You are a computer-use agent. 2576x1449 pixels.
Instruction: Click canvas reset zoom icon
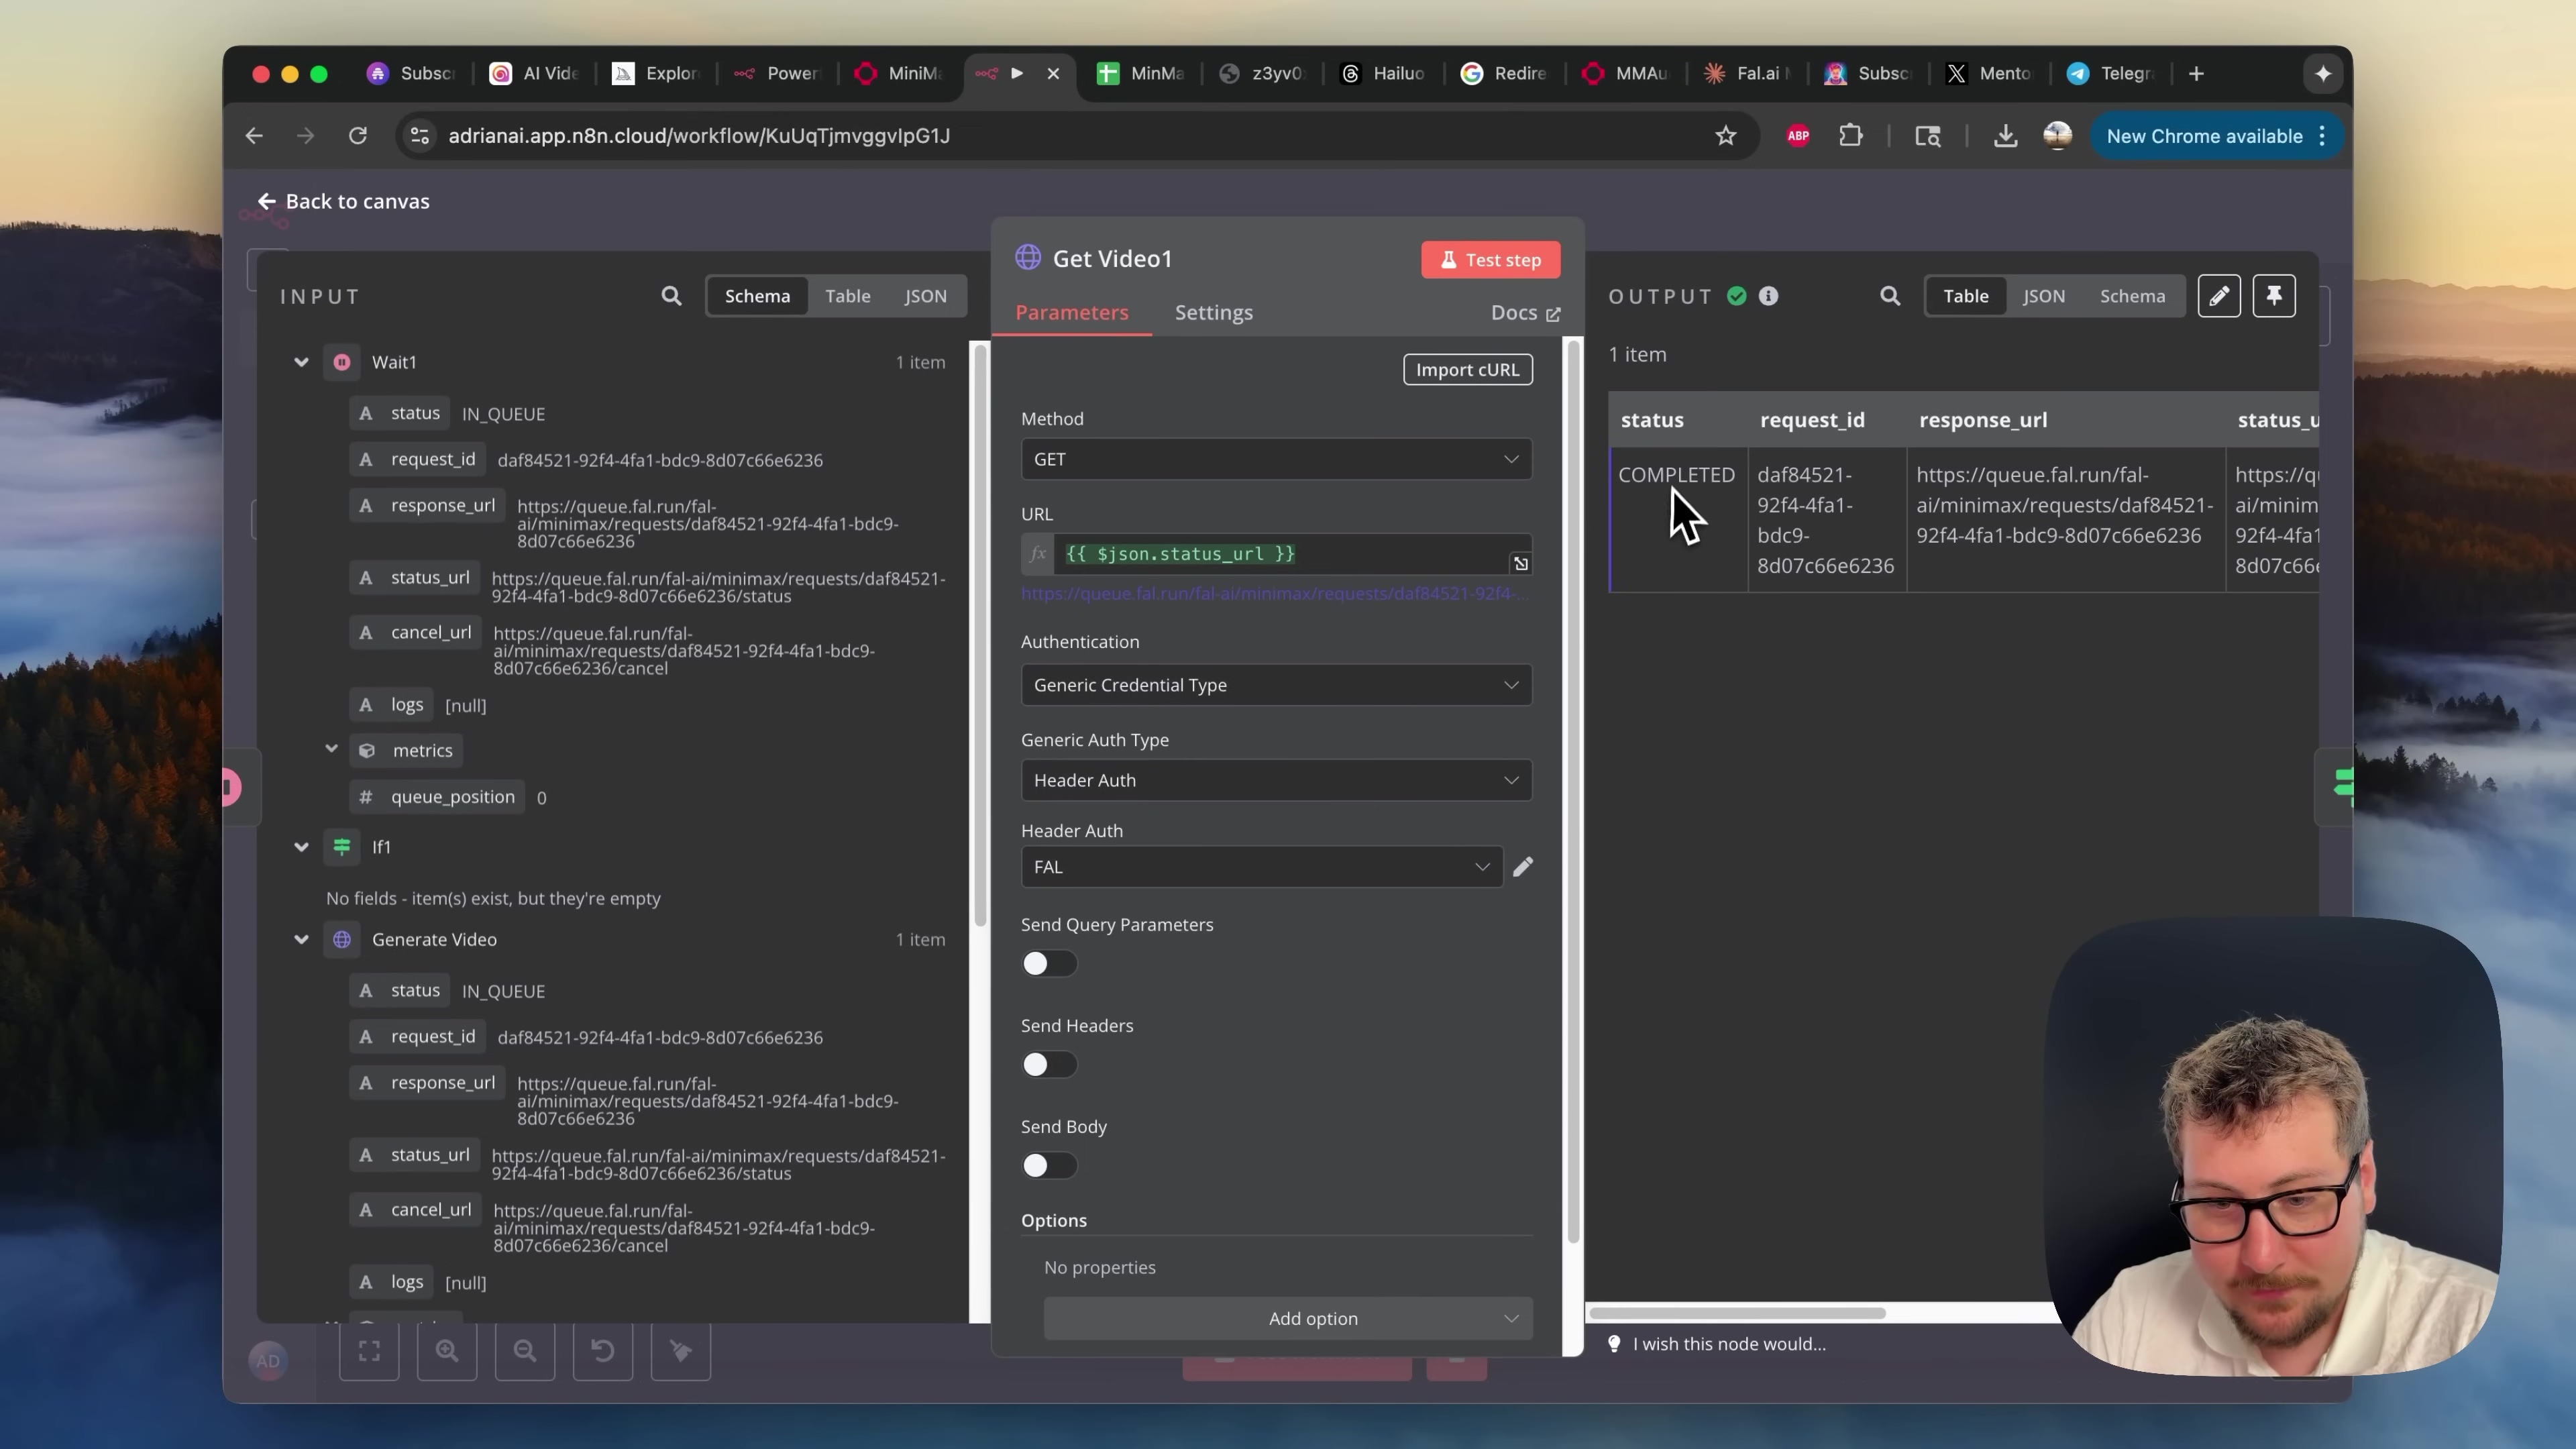click(x=603, y=1351)
